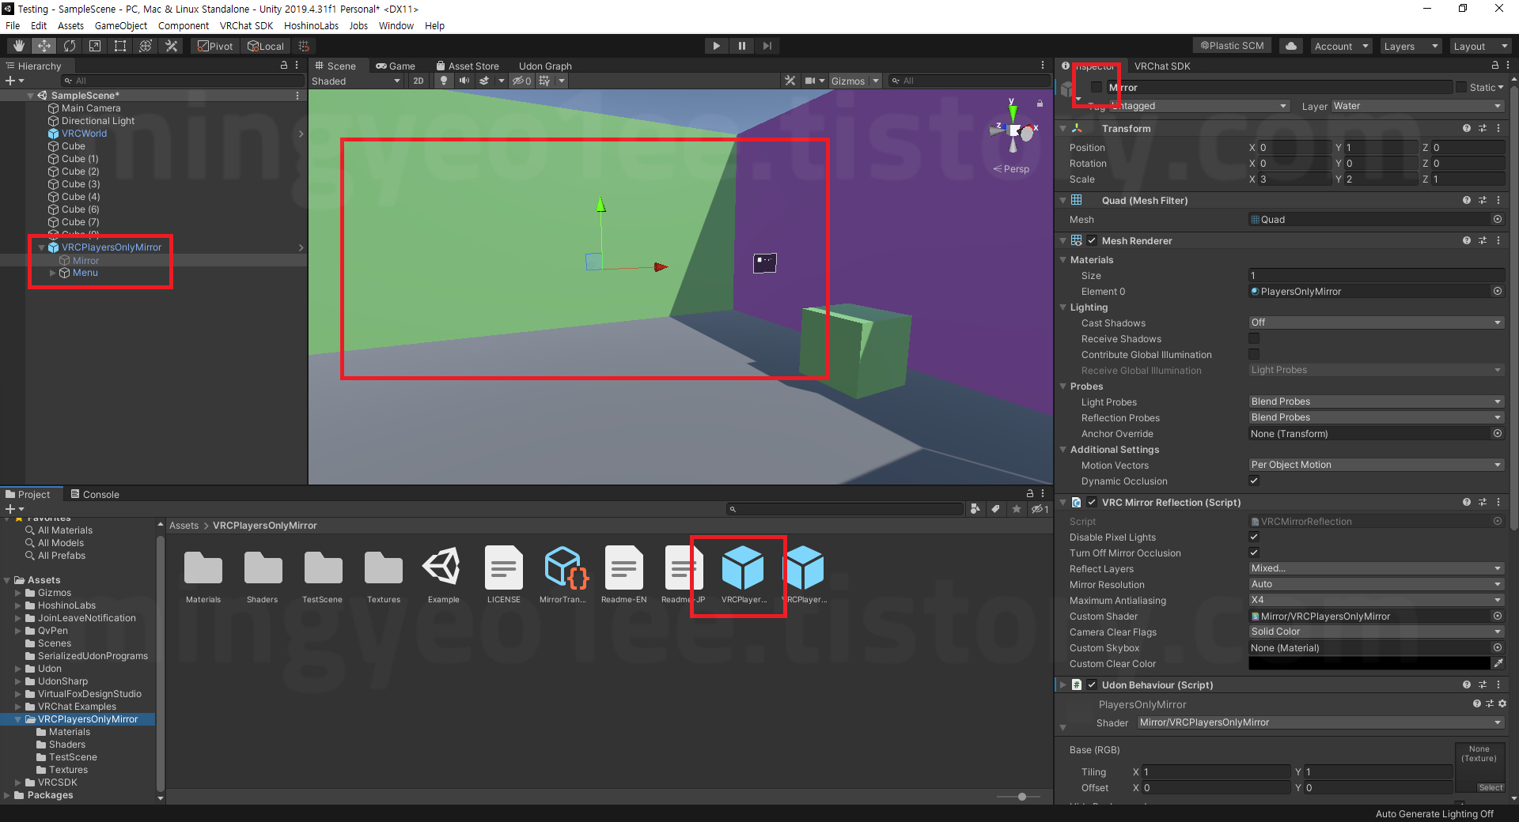The image size is (1519, 822).
Task: Enable Contribute Global Illumination
Action: (x=1254, y=354)
